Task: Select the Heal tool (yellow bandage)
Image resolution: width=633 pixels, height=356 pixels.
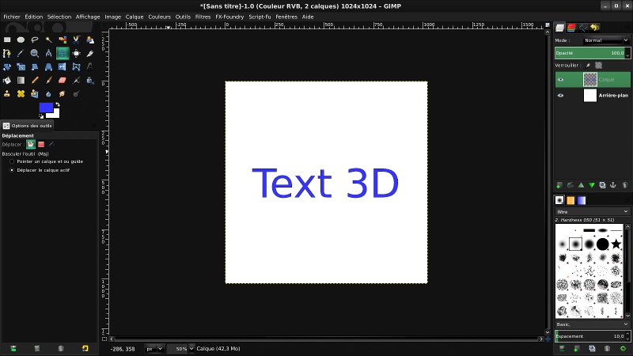Action: pyautogui.click(x=21, y=93)
